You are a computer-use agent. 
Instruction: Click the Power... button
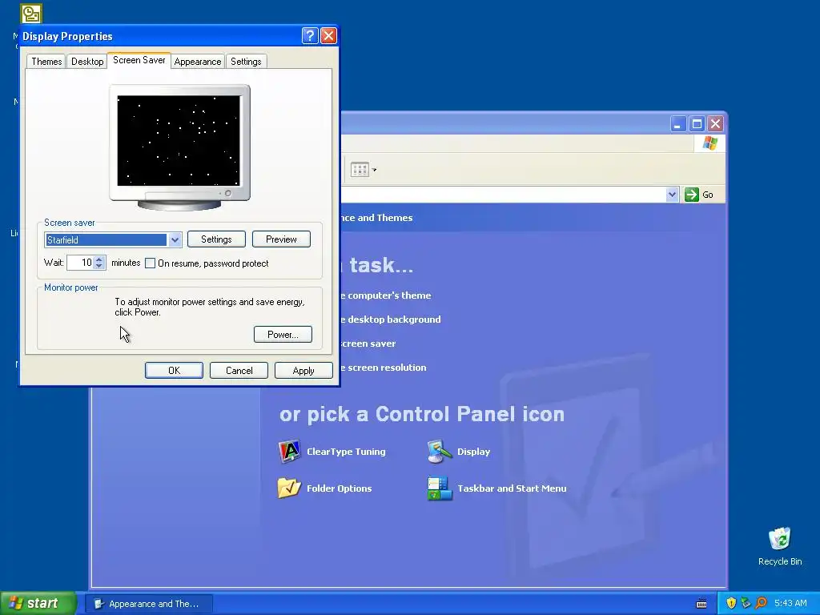click(x=283, y=334)
